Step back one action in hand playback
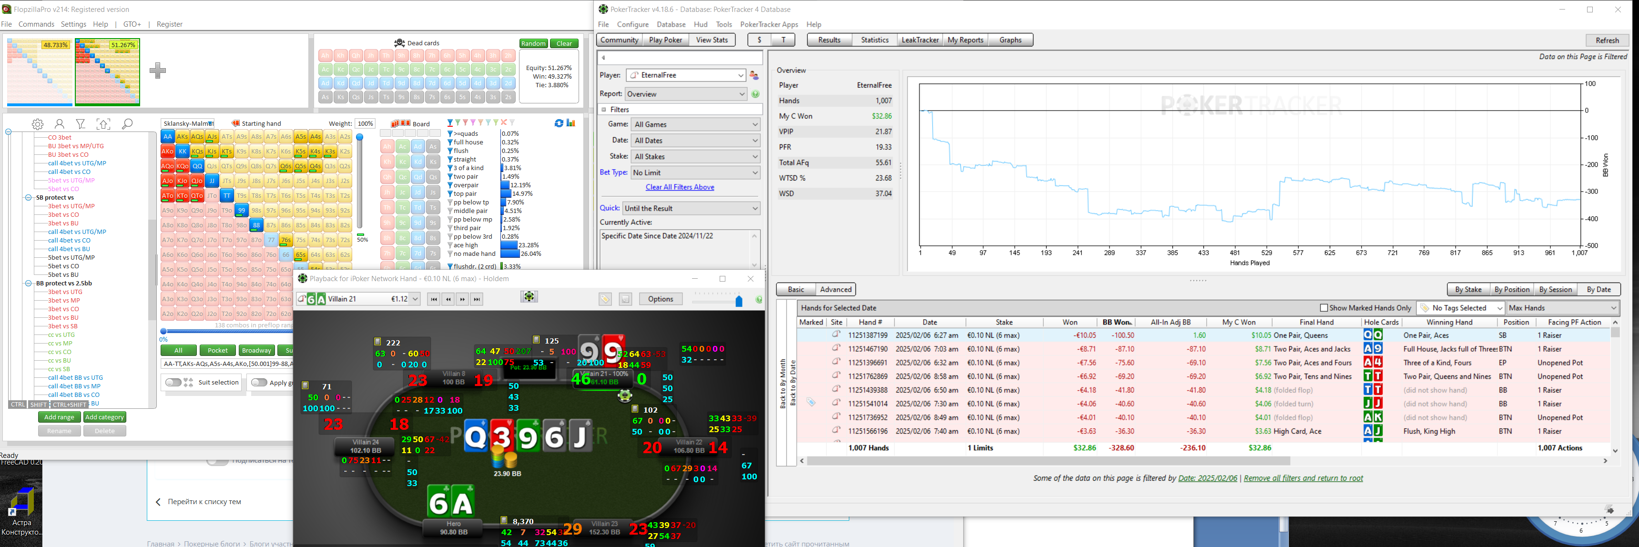 (448, 299)
